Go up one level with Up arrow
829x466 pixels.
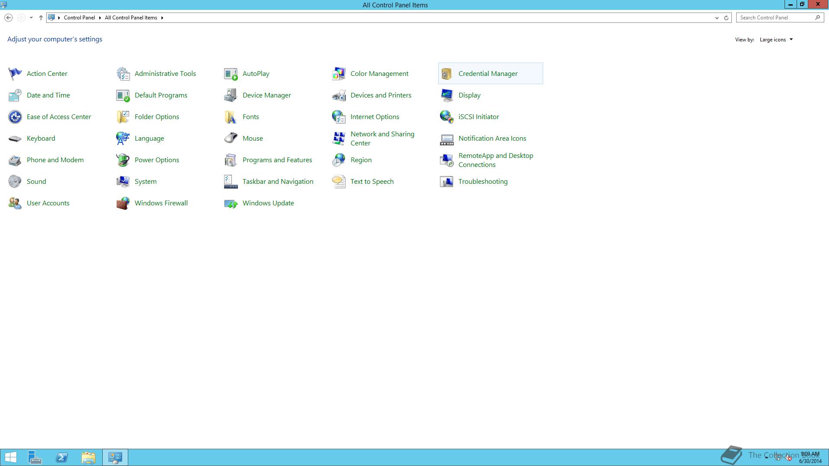point(41,18)
